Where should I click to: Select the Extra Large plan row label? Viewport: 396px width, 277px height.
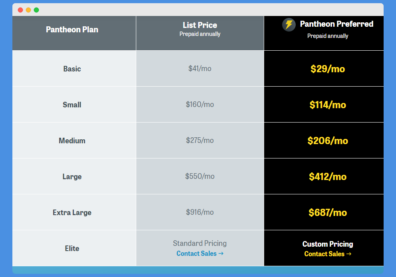(72, 212)
